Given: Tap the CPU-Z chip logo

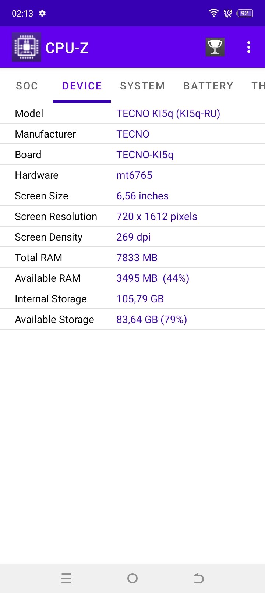Looking at the screenshot, I should [x=26, y=47].
